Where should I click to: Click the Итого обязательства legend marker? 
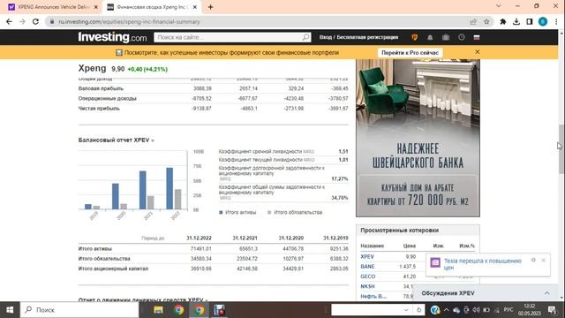[x=269, y=212]
